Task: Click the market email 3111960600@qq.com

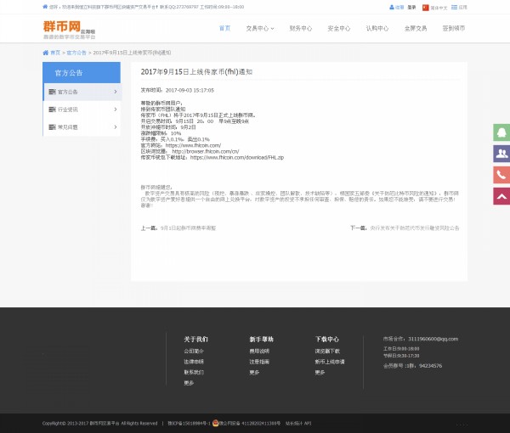Action: [x=433, y=339]
